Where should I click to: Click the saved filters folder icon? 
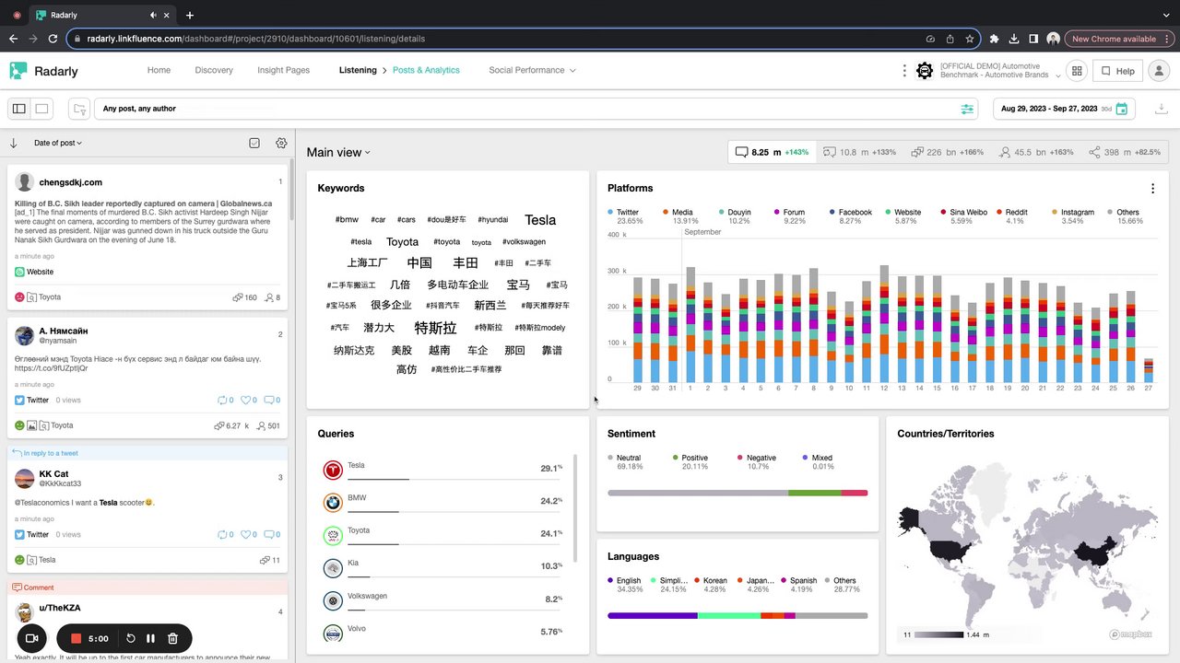pyautogui.click(x=79, y=109)
